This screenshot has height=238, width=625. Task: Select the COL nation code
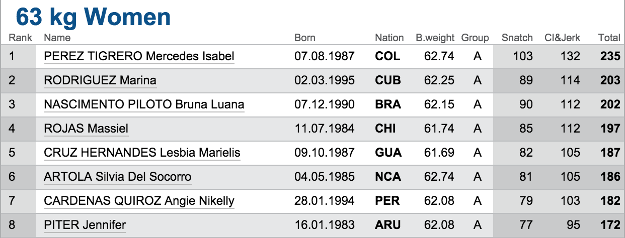(388, 56)
